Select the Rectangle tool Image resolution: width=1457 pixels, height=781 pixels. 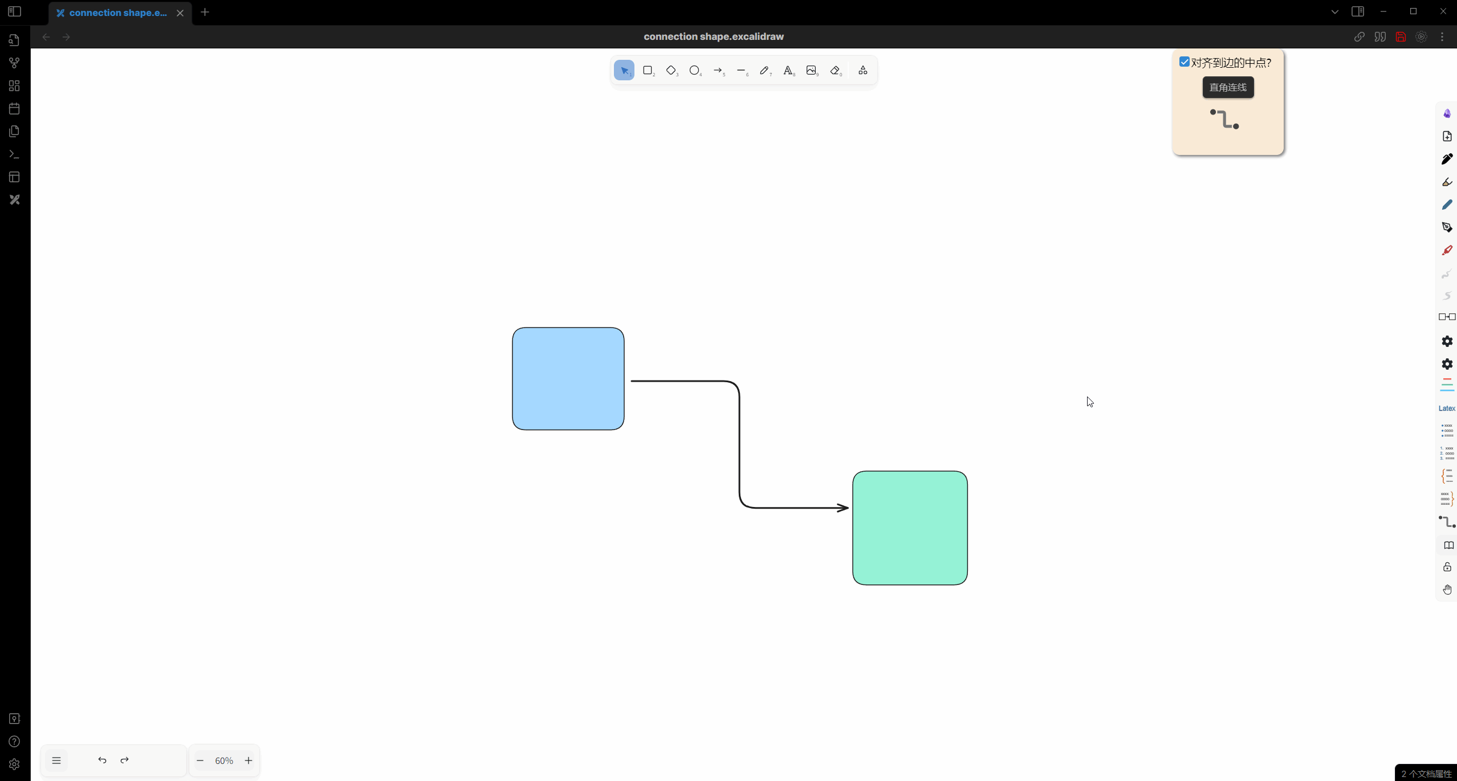pyautogui.click(x=648, y=71)
